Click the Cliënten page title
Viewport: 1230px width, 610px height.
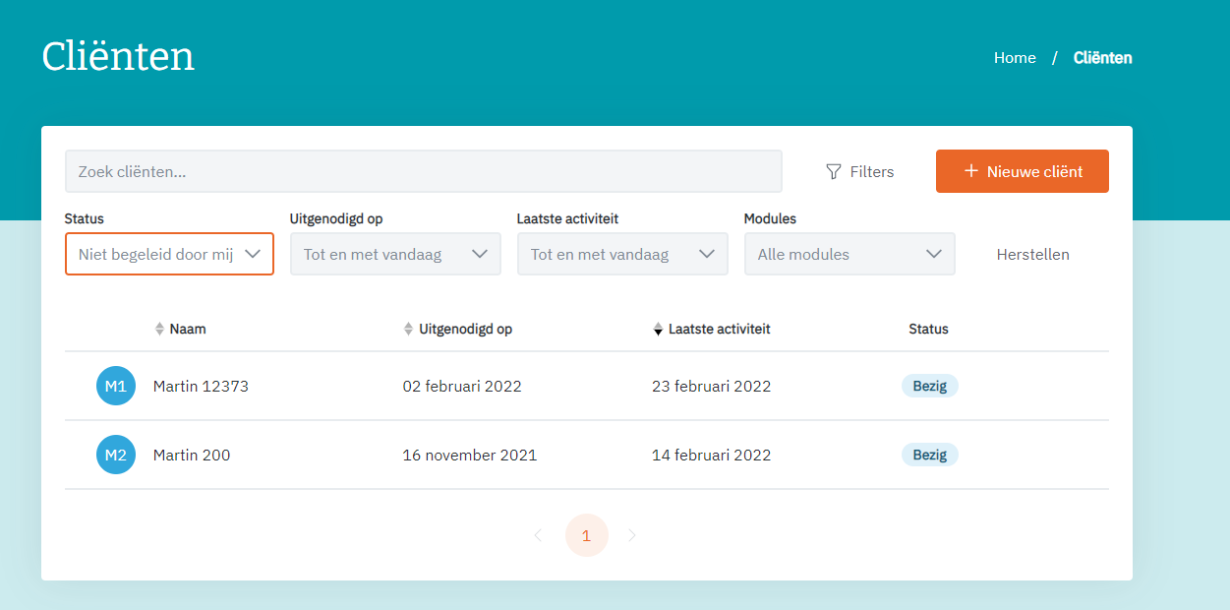(118, 56)
